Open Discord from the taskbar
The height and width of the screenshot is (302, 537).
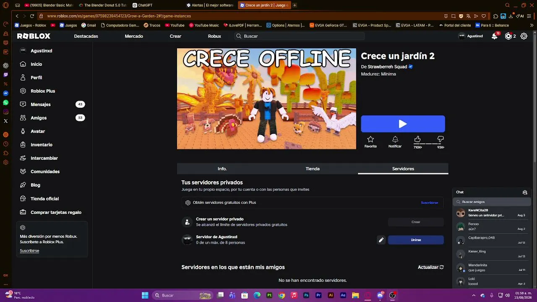pyautogui.click(x=380, y=295)
